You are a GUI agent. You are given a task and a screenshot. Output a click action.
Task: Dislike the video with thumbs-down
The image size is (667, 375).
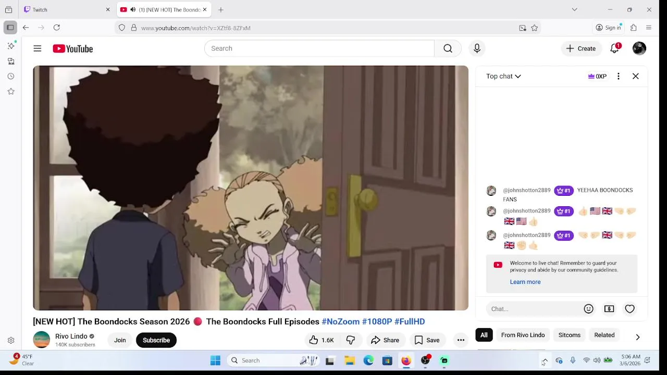coord(351,340)
